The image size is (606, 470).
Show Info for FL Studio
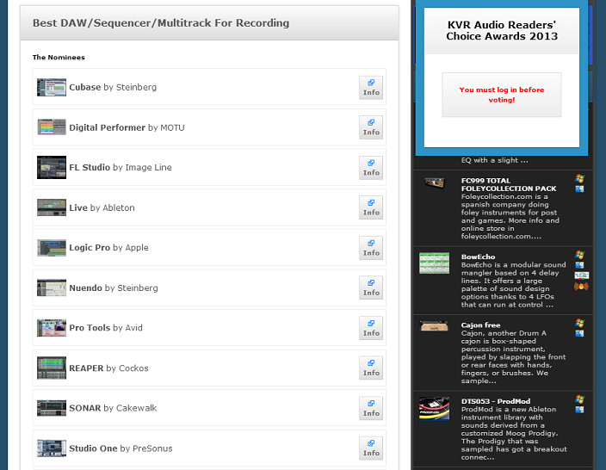click(x=371, y=167)
